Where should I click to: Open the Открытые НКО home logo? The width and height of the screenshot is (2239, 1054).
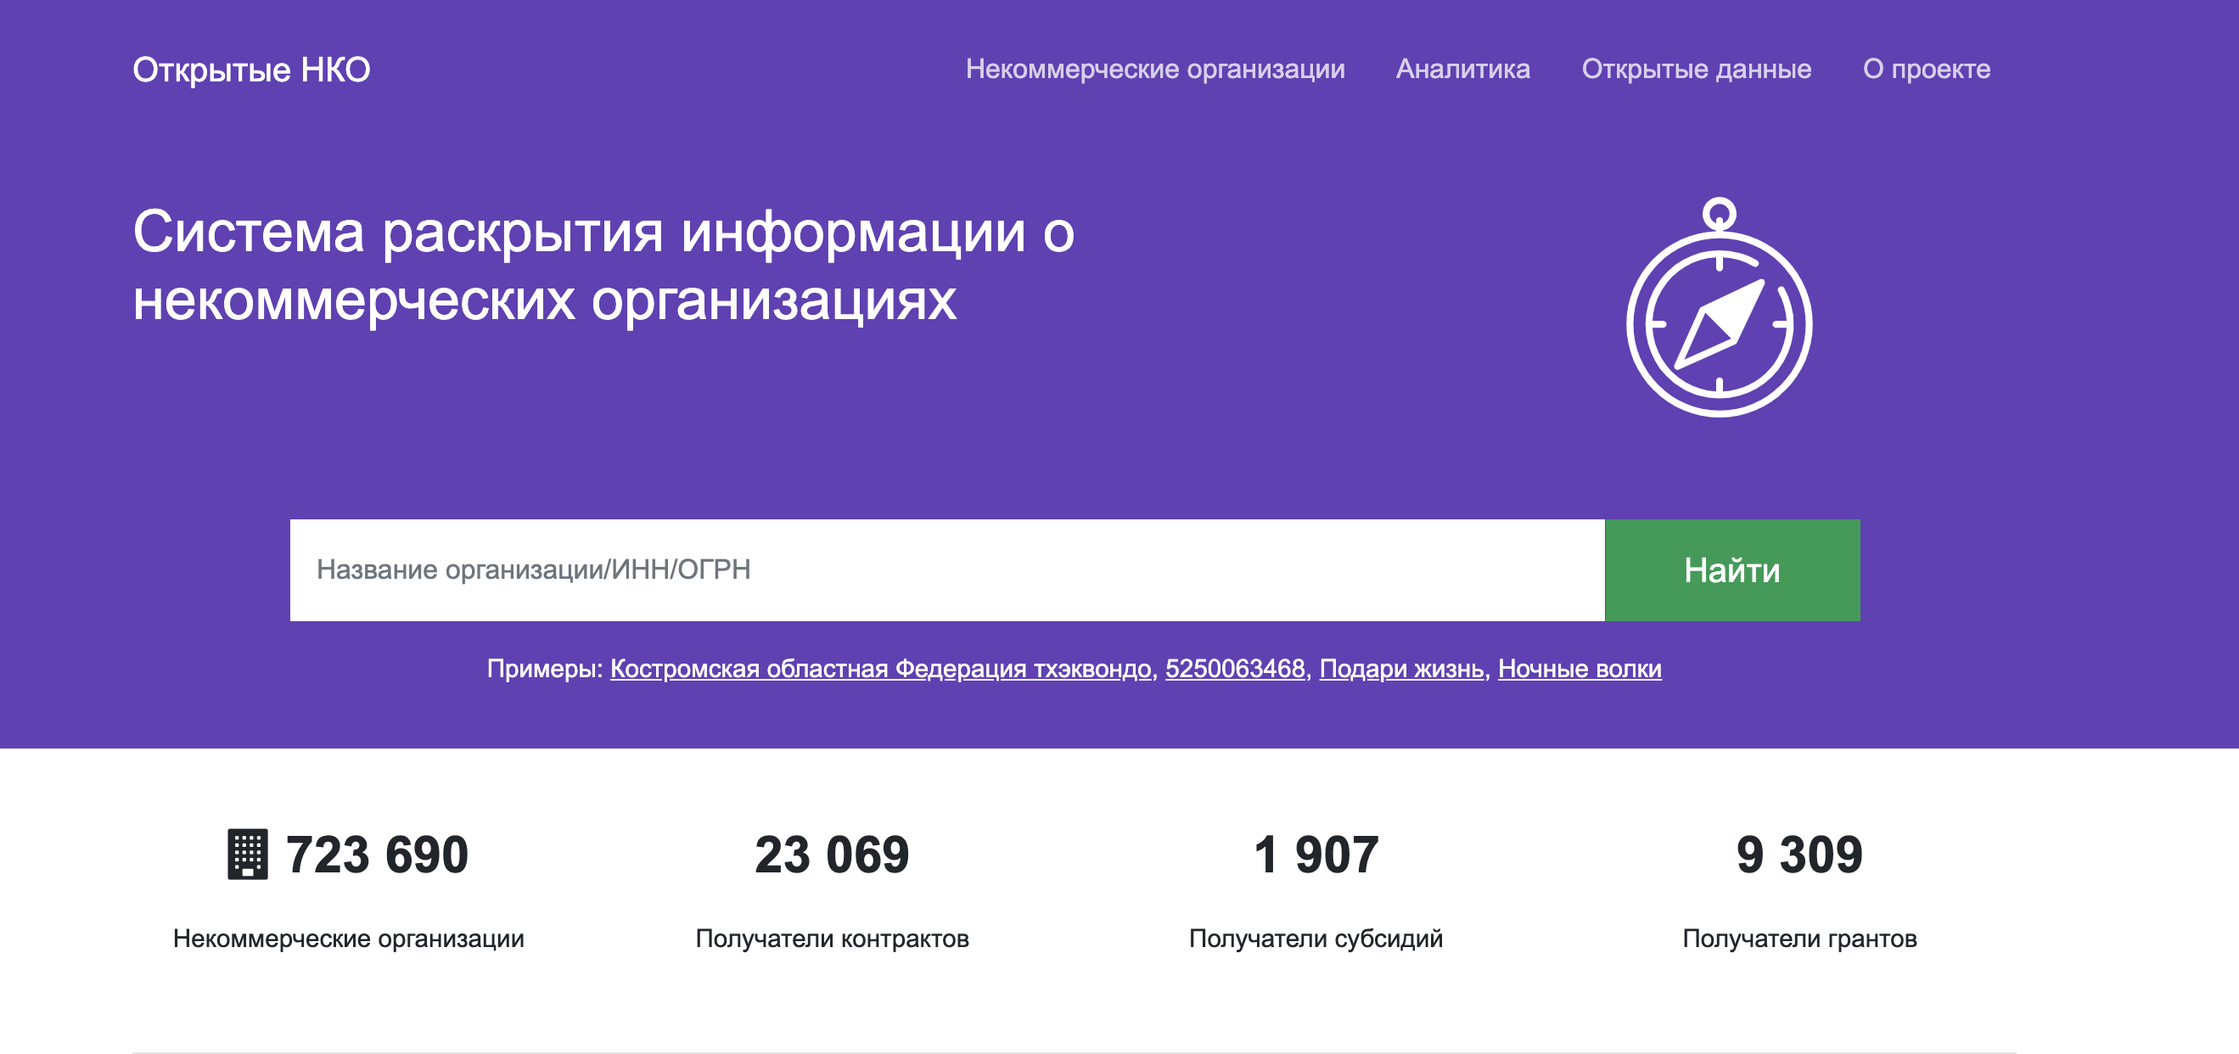click(x=251, y=70)
